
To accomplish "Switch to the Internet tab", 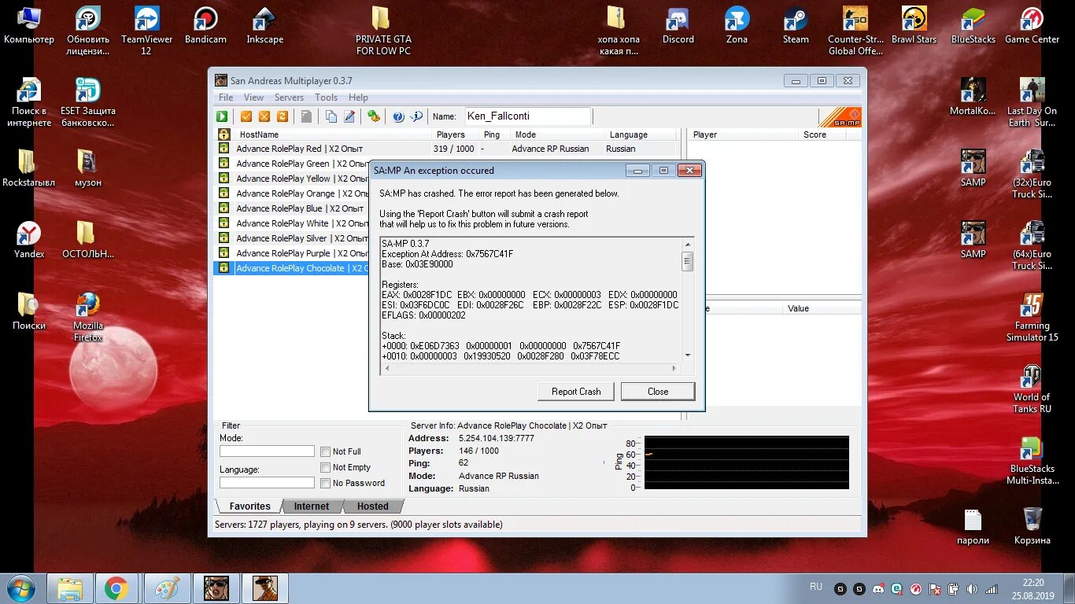I will (312, 506).
